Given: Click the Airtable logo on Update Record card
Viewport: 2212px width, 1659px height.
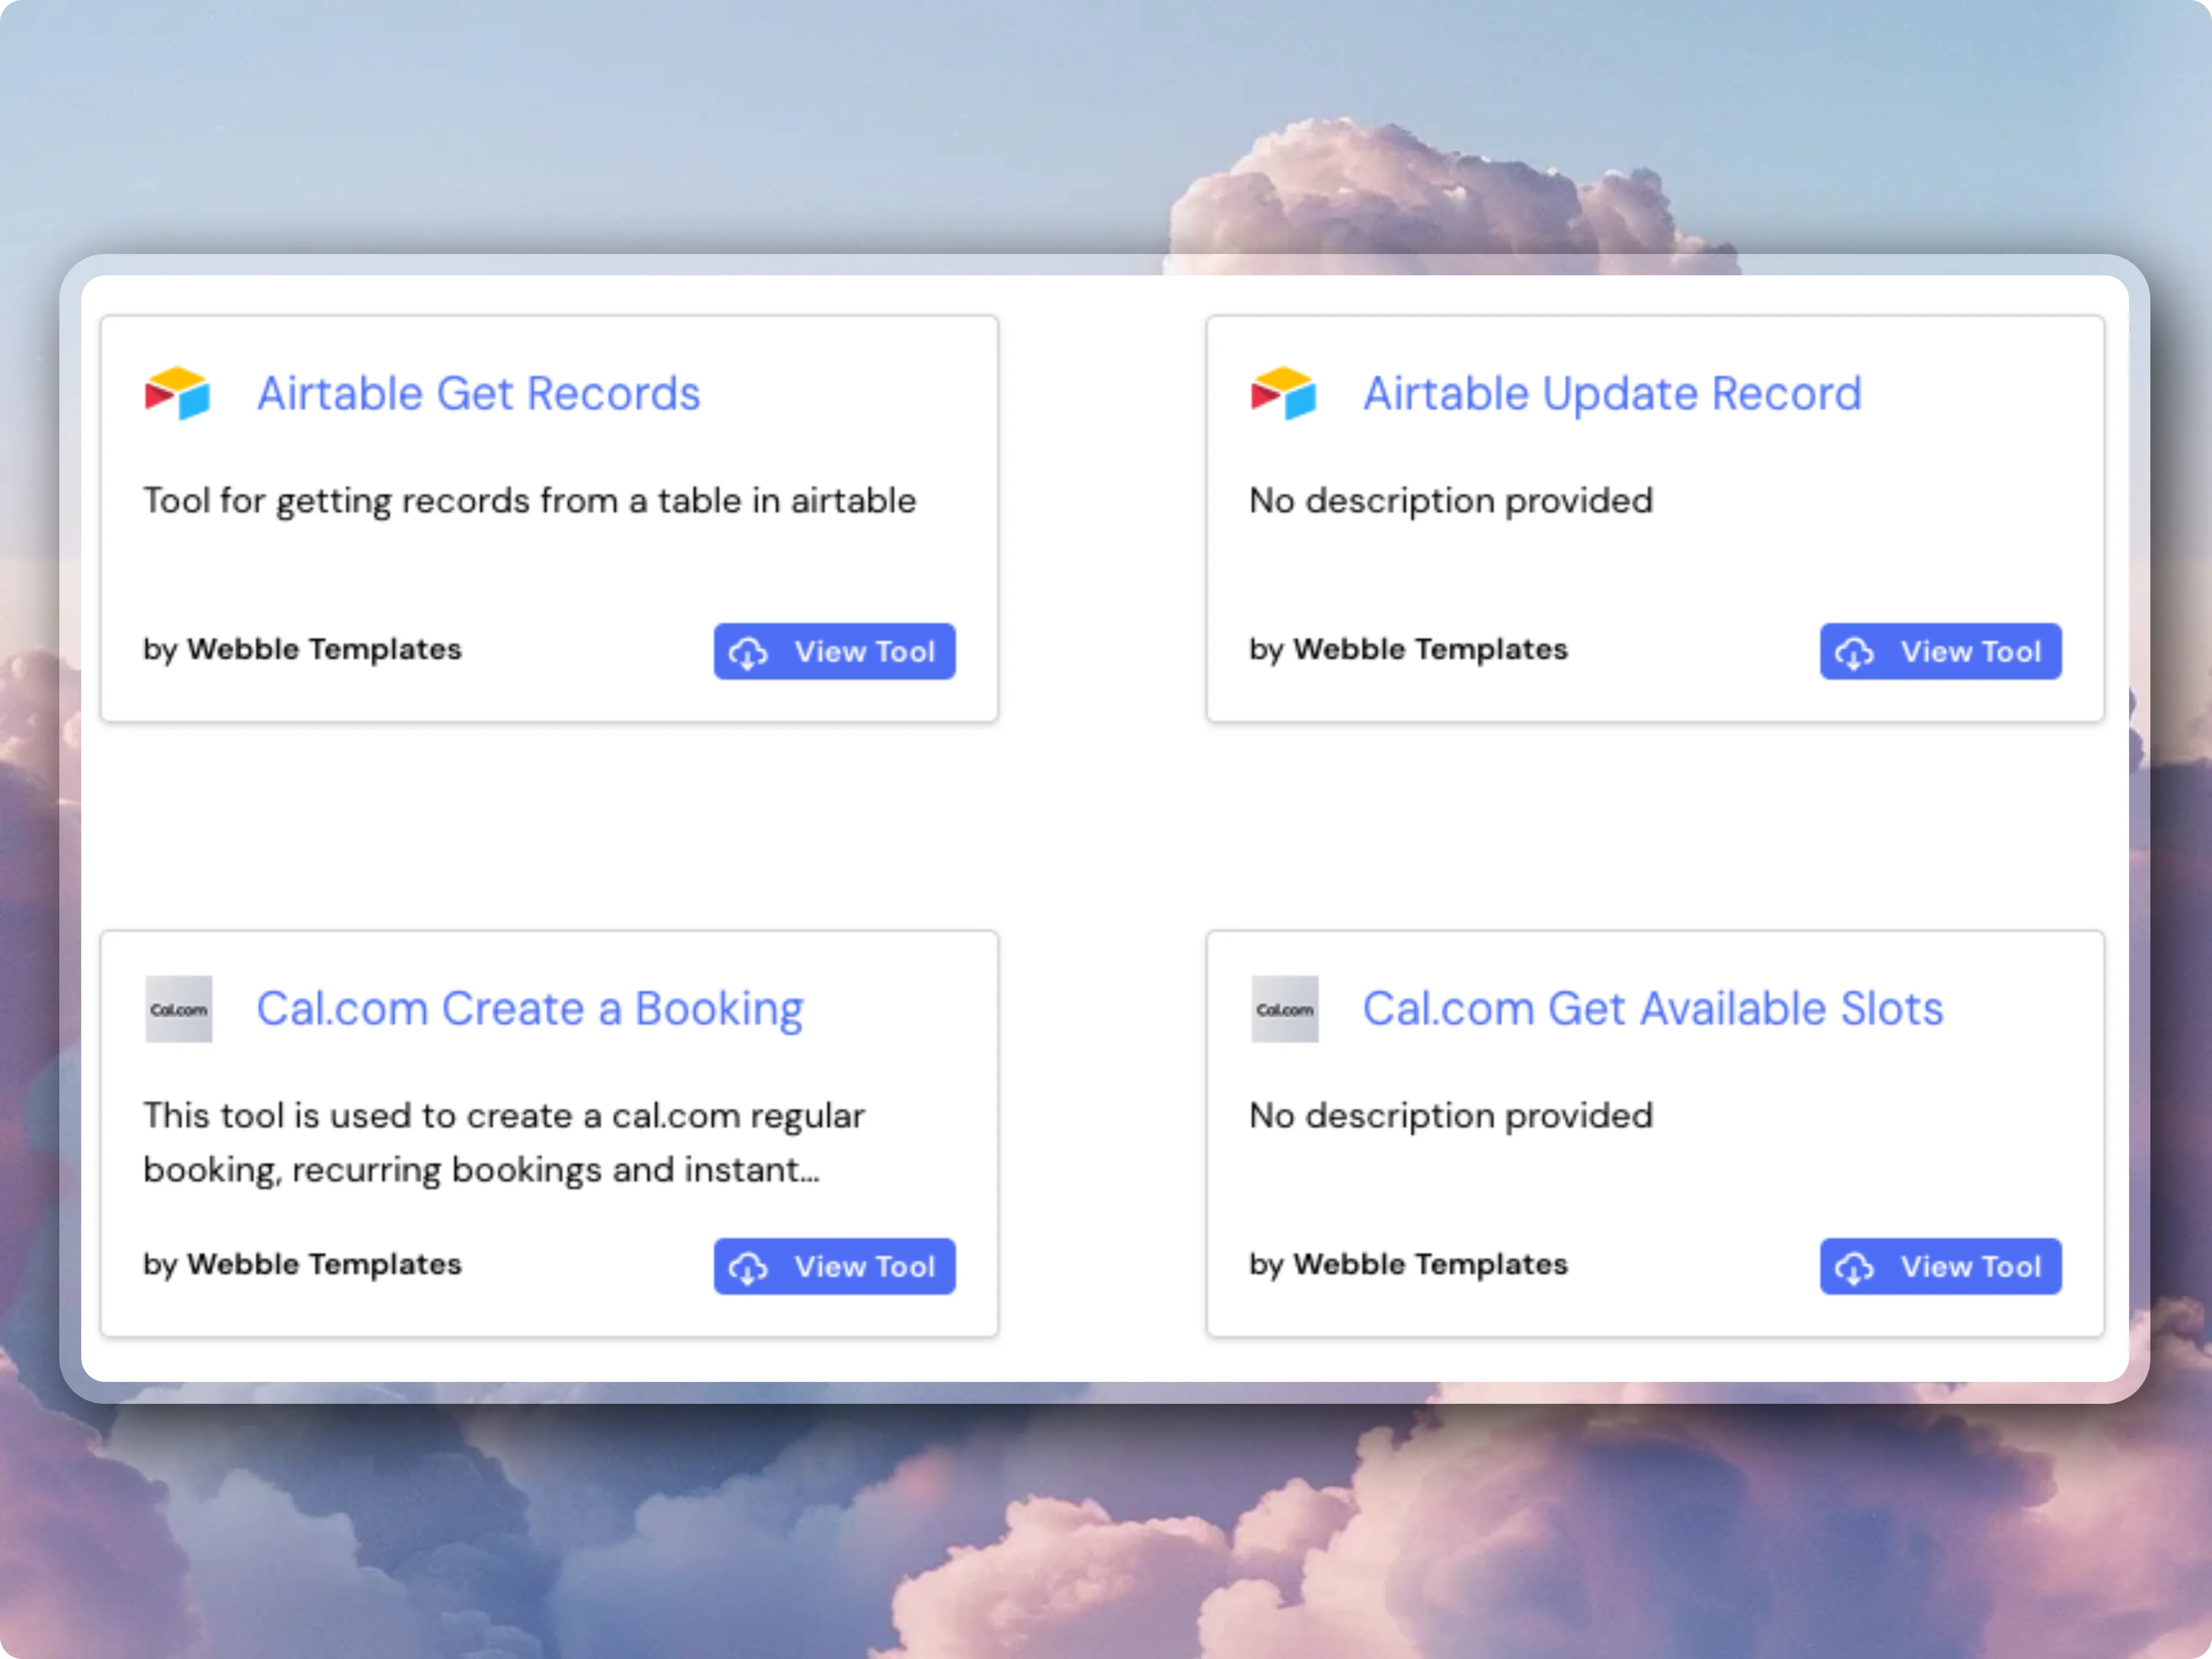Looking at the screenshot, I should 1284,393.
